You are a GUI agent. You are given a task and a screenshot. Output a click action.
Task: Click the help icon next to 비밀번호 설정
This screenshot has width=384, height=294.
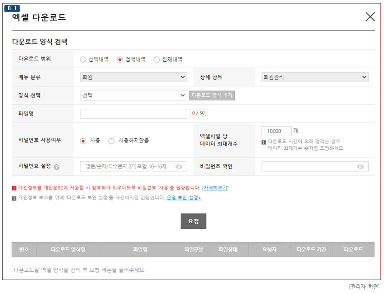[57, 167]
